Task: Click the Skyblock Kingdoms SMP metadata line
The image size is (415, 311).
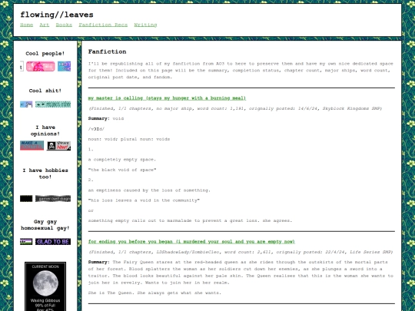Action: coord(235,108)
